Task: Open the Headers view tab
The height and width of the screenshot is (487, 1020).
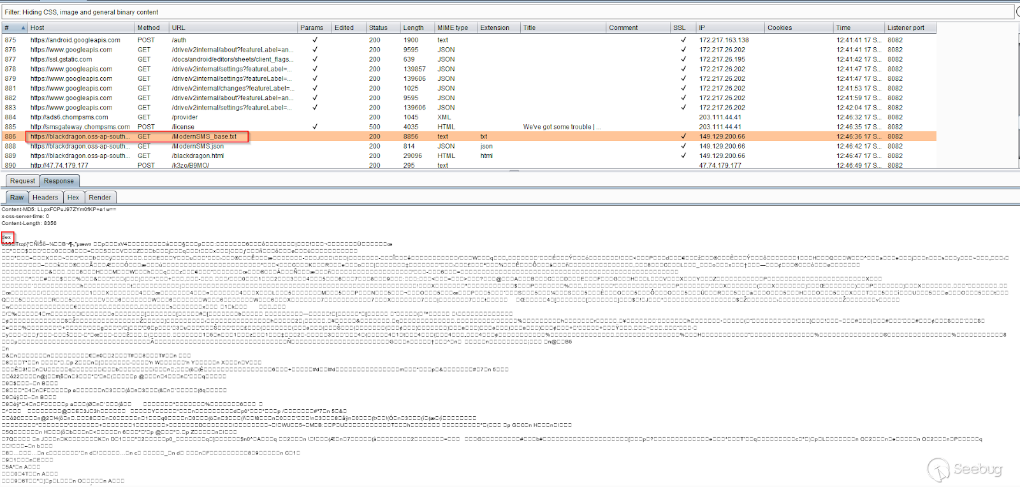Action: tap(45, 198)
